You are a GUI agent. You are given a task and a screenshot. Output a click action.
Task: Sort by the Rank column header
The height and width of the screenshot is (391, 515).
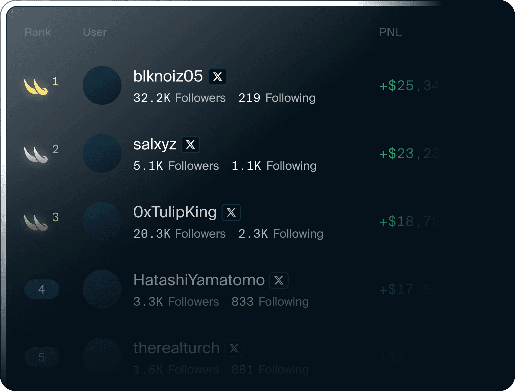[x=38, y=32]
